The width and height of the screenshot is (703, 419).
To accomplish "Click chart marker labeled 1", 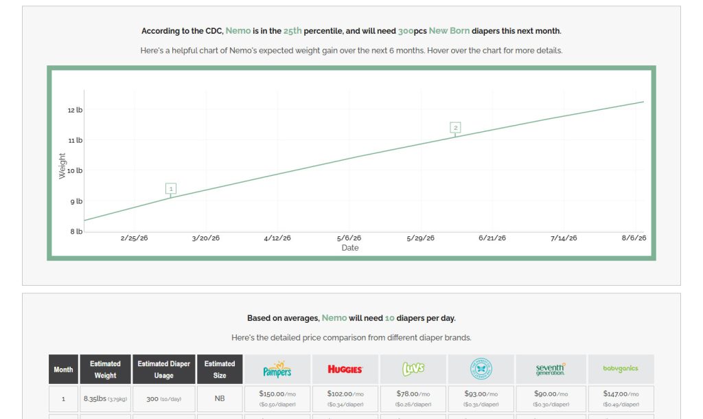I will coord(171,188).
